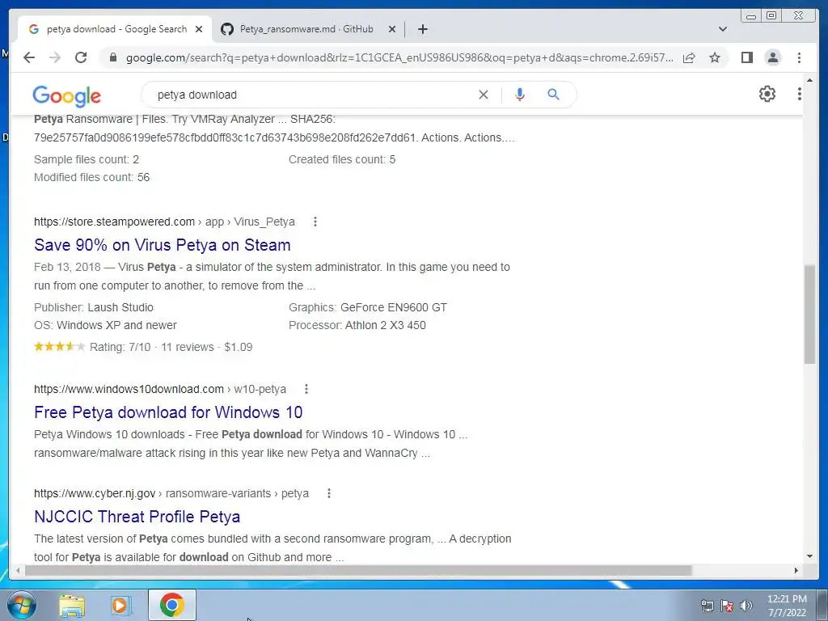Start voice search with the microphone
The height and width of the screenshot is (621, 828).
tap(520, 95)
